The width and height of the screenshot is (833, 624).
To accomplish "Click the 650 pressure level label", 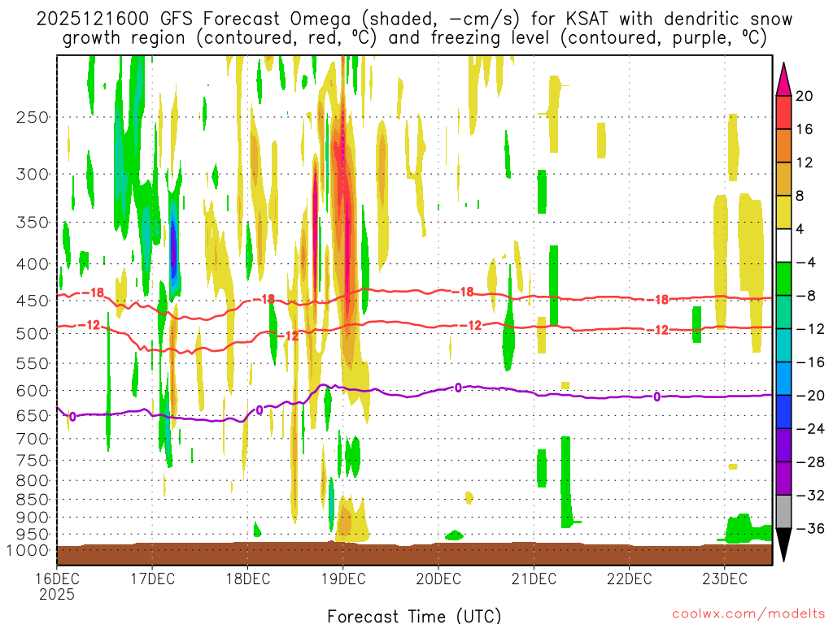I will pyautogui.click(x=33, y=415).
